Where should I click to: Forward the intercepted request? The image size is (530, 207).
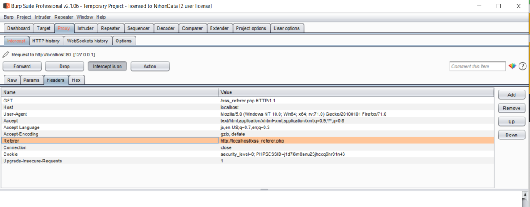[x=22, y=66]
